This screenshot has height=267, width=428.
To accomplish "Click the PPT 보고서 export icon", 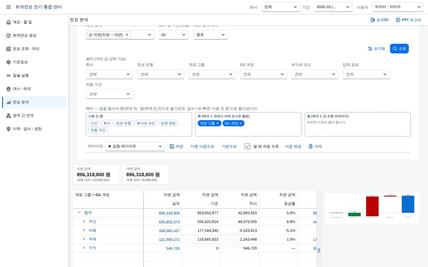I will [x=398, y=20].
